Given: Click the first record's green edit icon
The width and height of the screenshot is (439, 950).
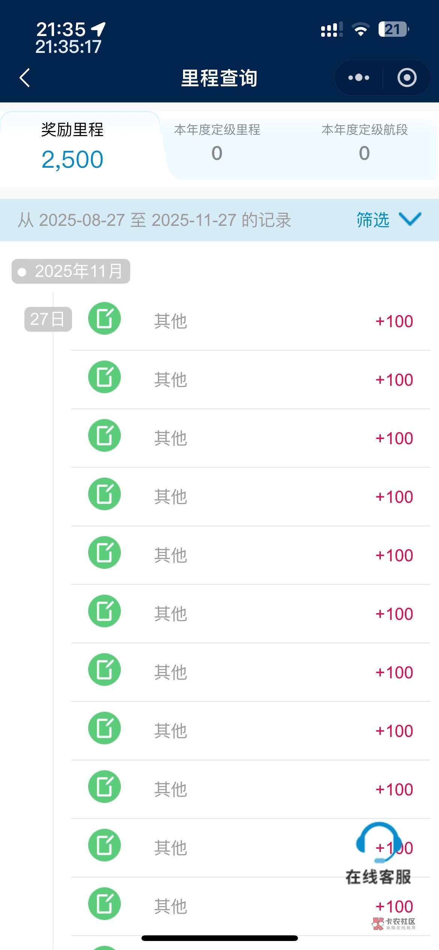Looking at the screenshot, I should [104, 319].
